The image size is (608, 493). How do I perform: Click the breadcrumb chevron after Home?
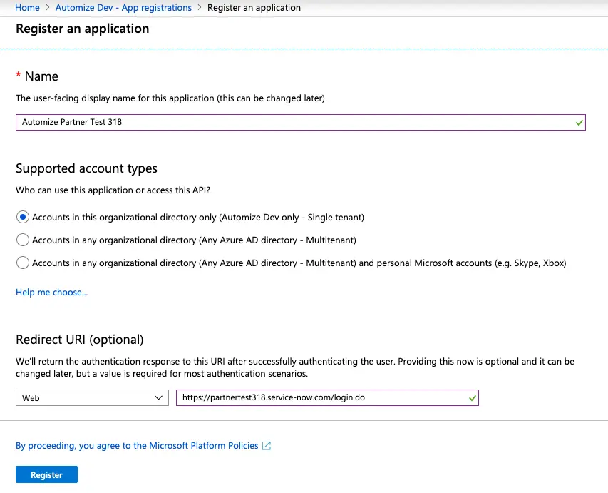pyautogui.click(x=46, y=8)
